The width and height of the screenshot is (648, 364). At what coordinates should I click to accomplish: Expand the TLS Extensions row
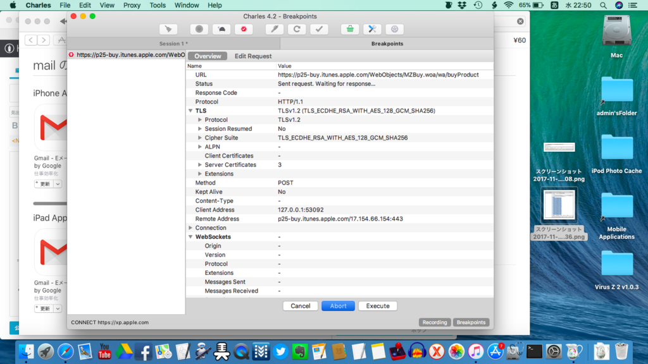pos(200,174)
